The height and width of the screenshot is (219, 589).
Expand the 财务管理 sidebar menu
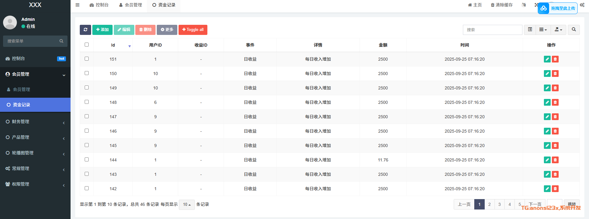(35, 122)
